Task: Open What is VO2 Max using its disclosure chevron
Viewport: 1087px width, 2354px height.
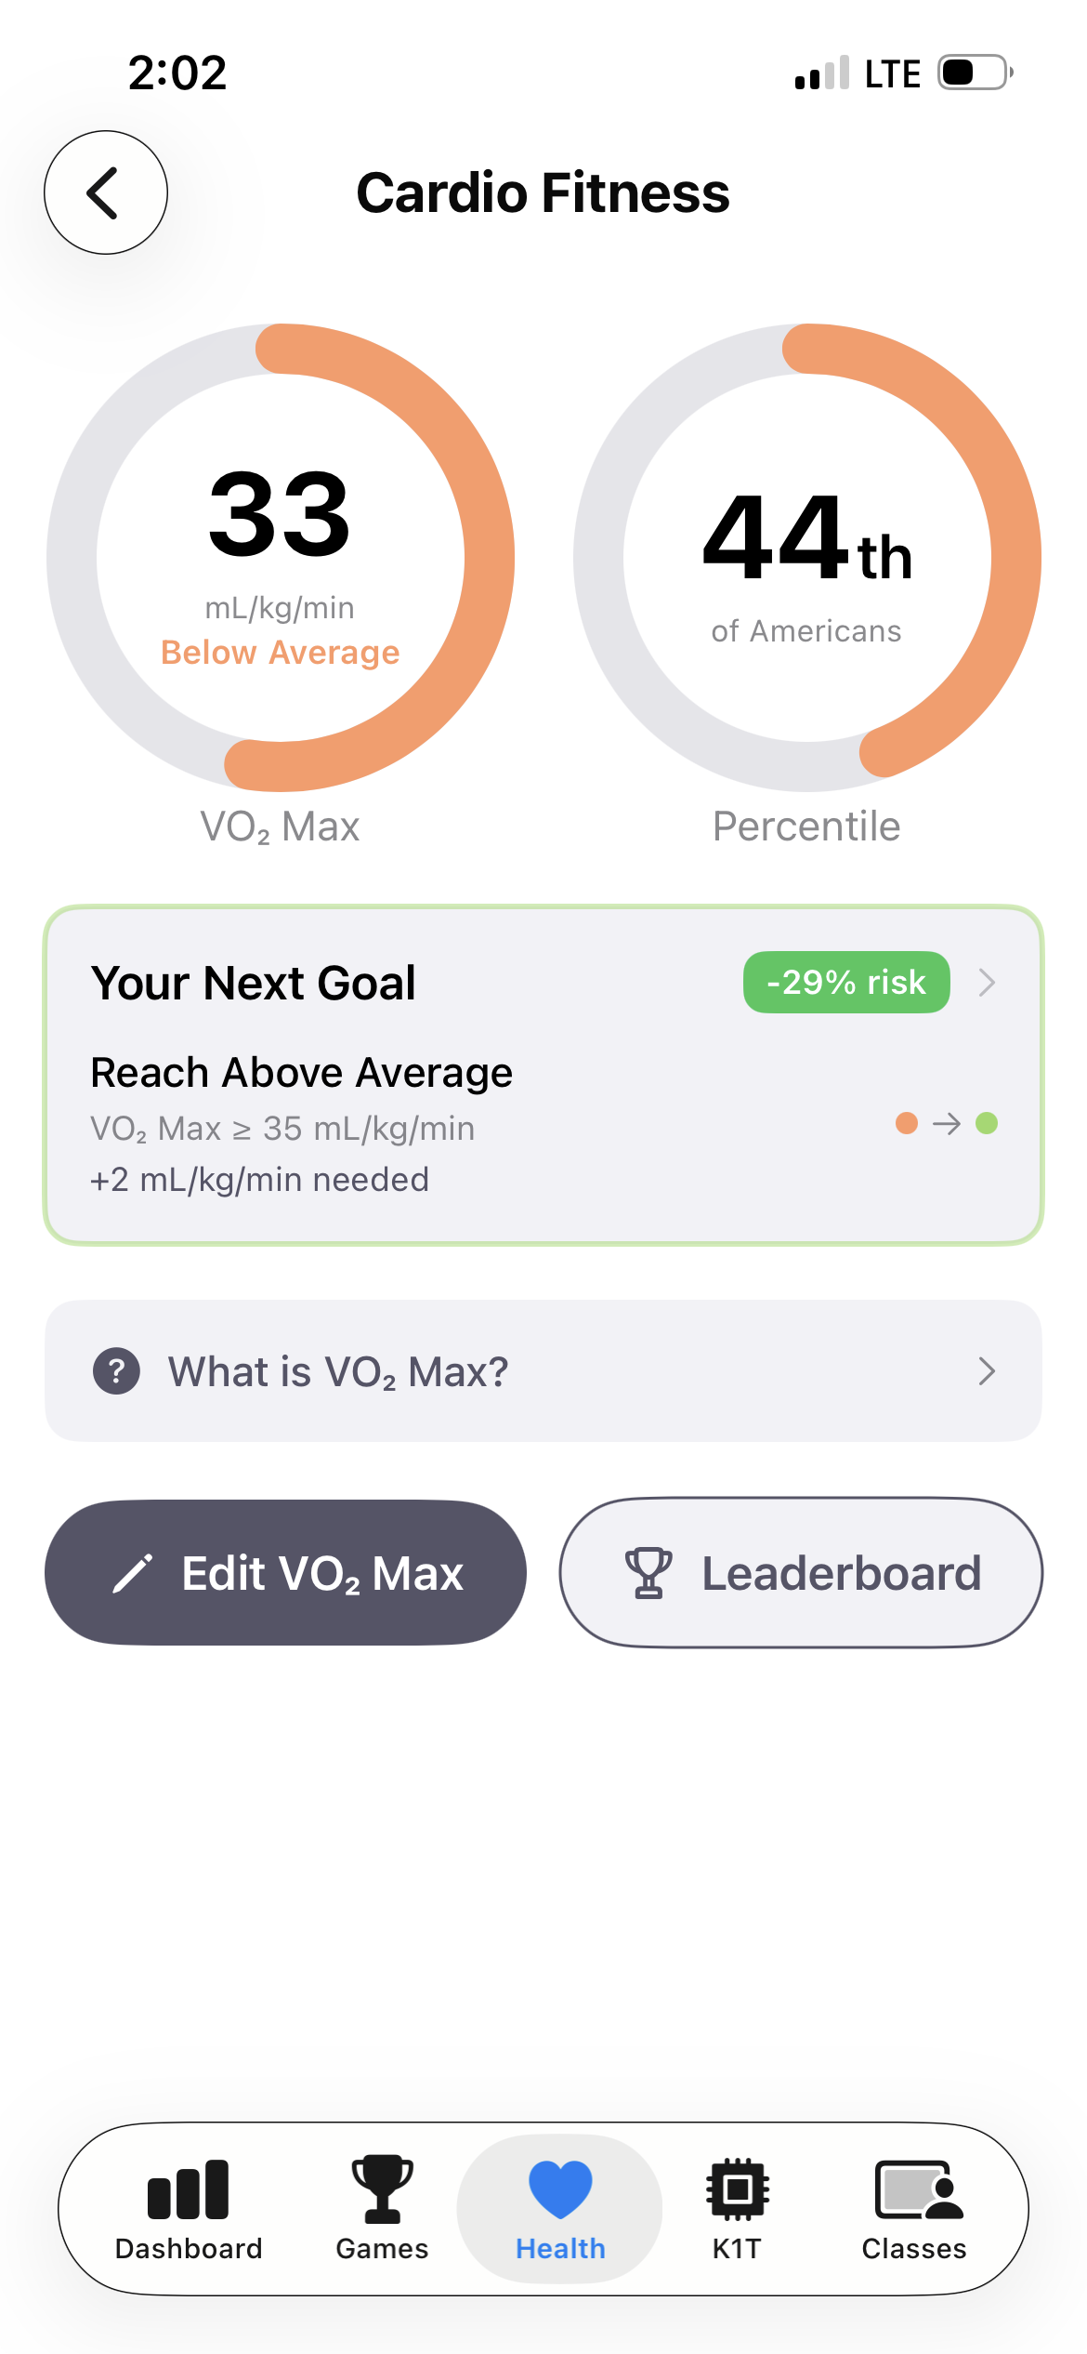Action: (988, 1370)
